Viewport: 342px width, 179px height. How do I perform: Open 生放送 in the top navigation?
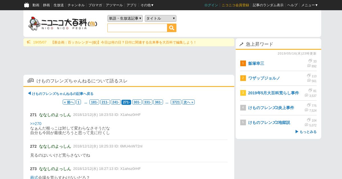point(59,5)
